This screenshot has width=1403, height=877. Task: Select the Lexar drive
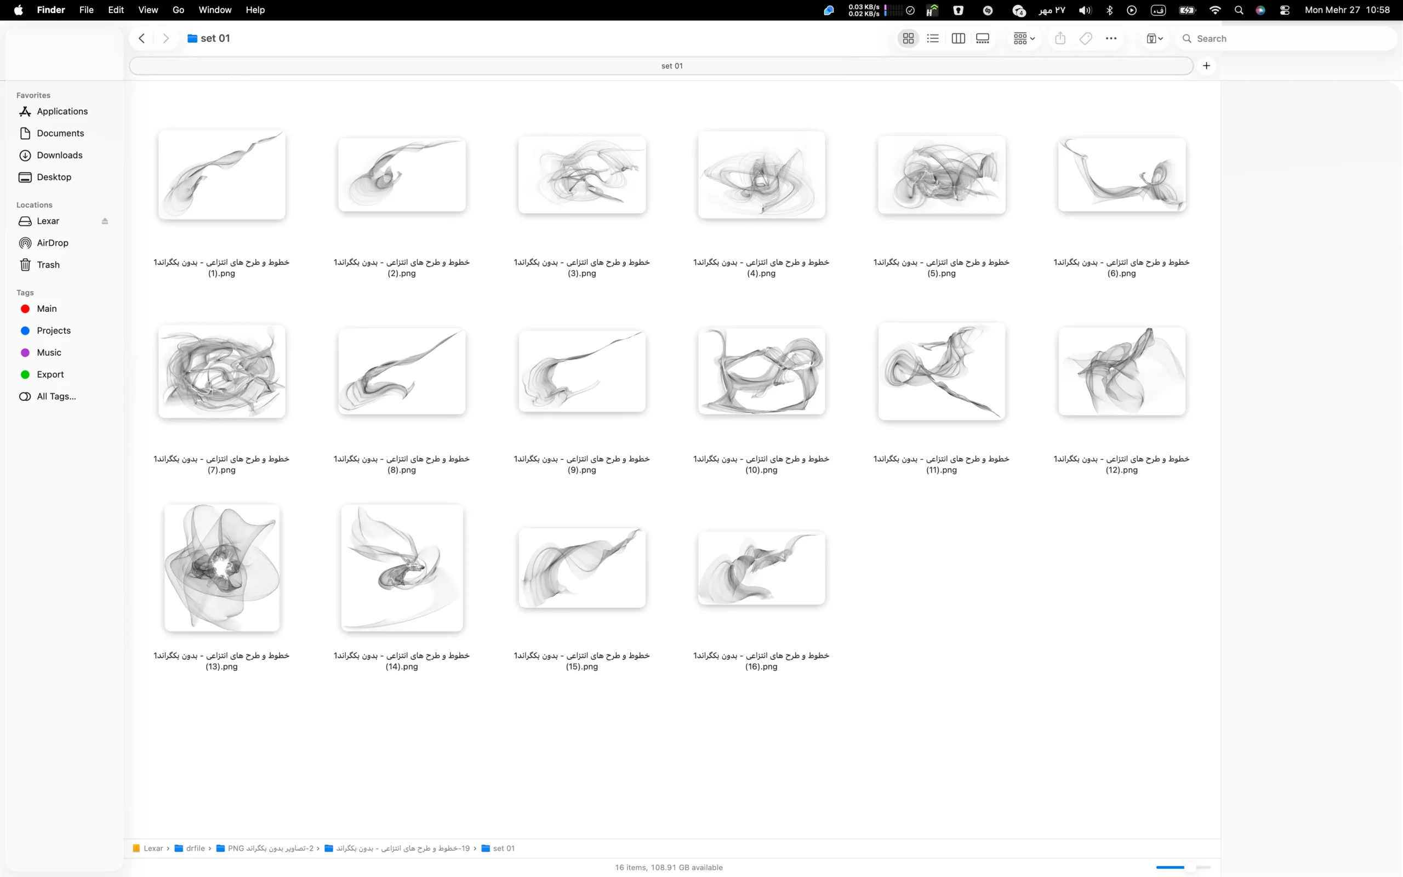click(x=48, y=221)
